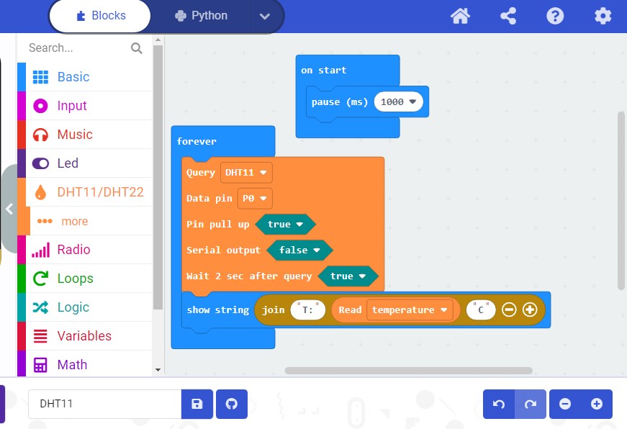627x429 pixels.
Task: Open the Math blocks category
Action: coord(85,363)
